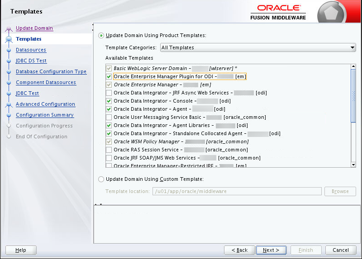Click the templates list scroll up arrow
This screenshot has height=259, width=362.
point(353,66)
